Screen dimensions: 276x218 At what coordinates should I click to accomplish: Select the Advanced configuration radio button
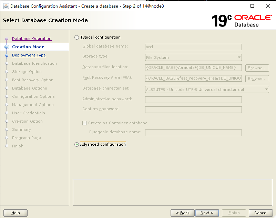pyautogui.click(x=76, y=144)
